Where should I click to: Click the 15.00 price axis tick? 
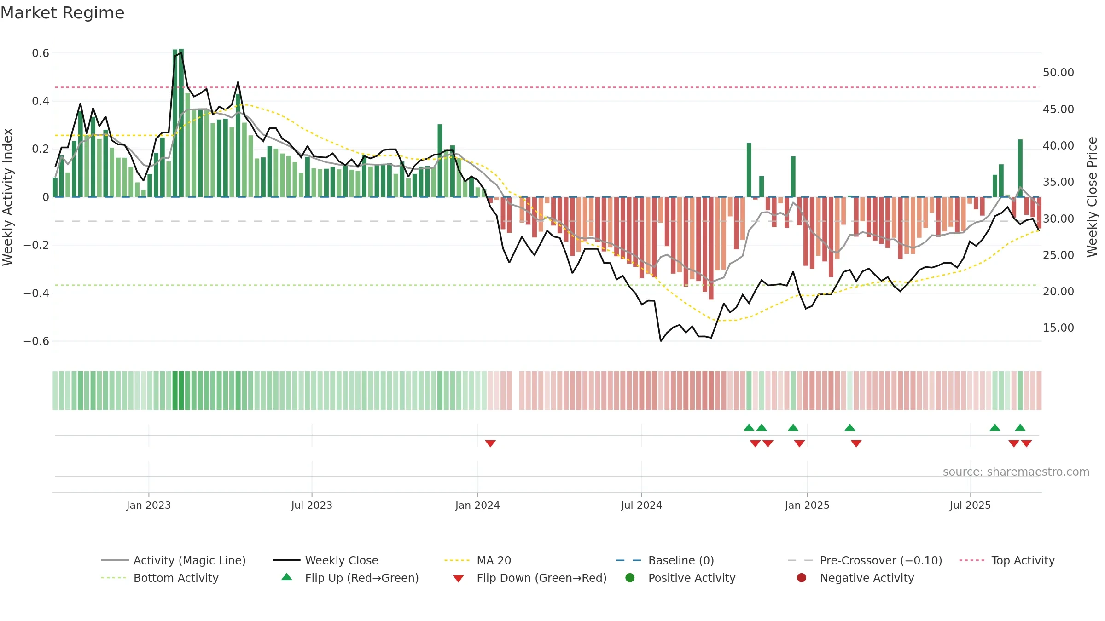coord(1058,328)
